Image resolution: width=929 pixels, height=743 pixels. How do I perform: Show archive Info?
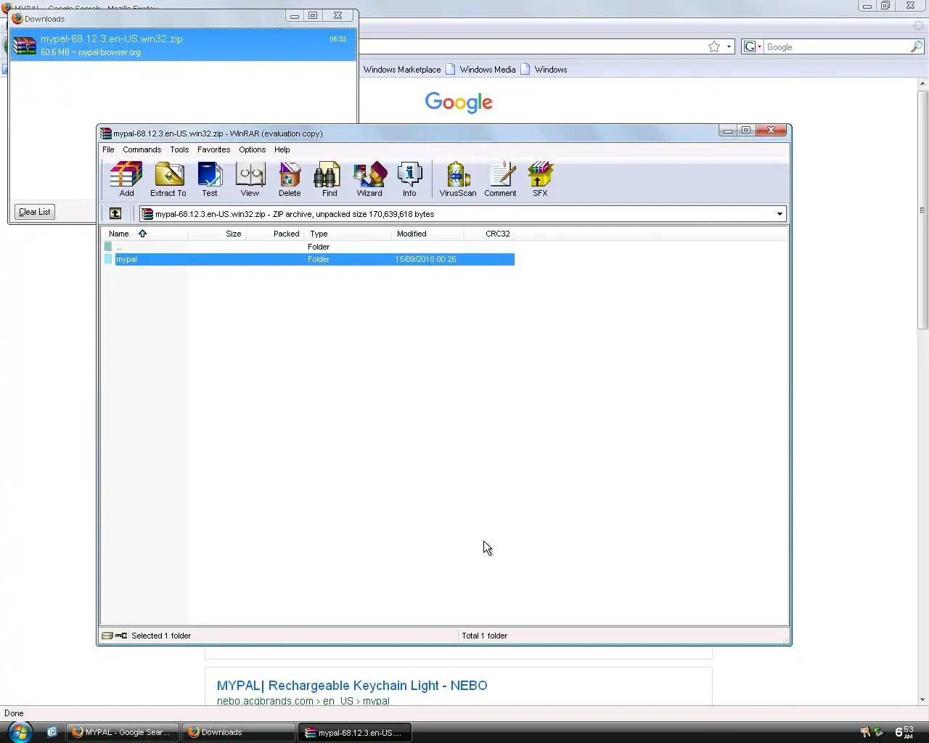coord(409,179)
